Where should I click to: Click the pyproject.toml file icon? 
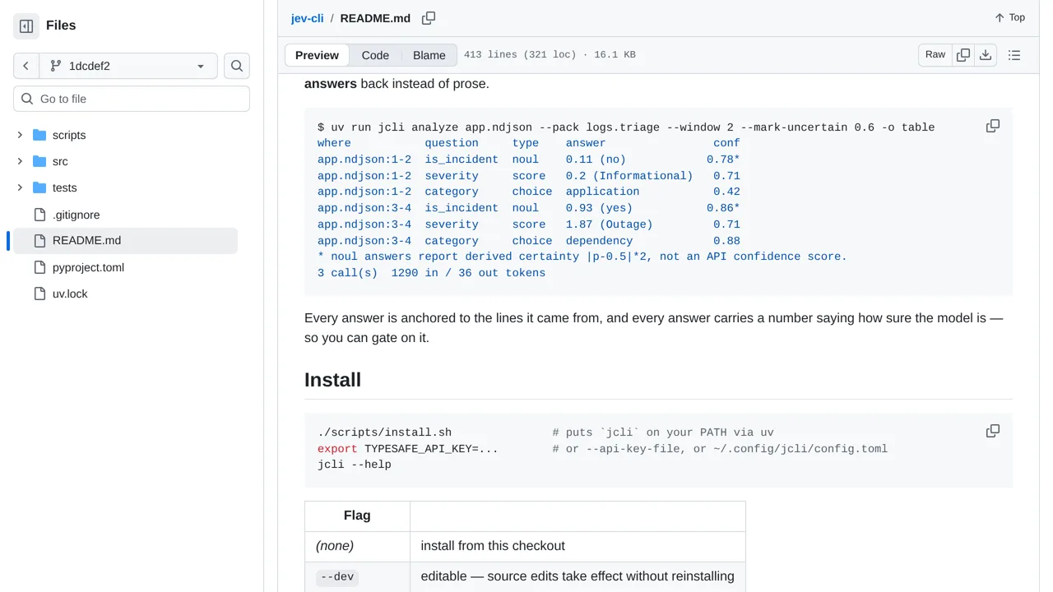[x=39, y=267]
